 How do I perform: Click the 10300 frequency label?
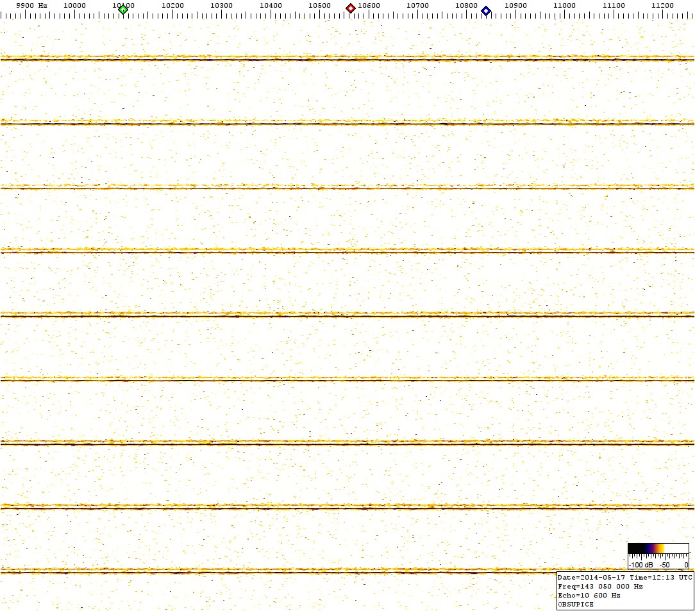pyautogui.click(x=221, y=5)
